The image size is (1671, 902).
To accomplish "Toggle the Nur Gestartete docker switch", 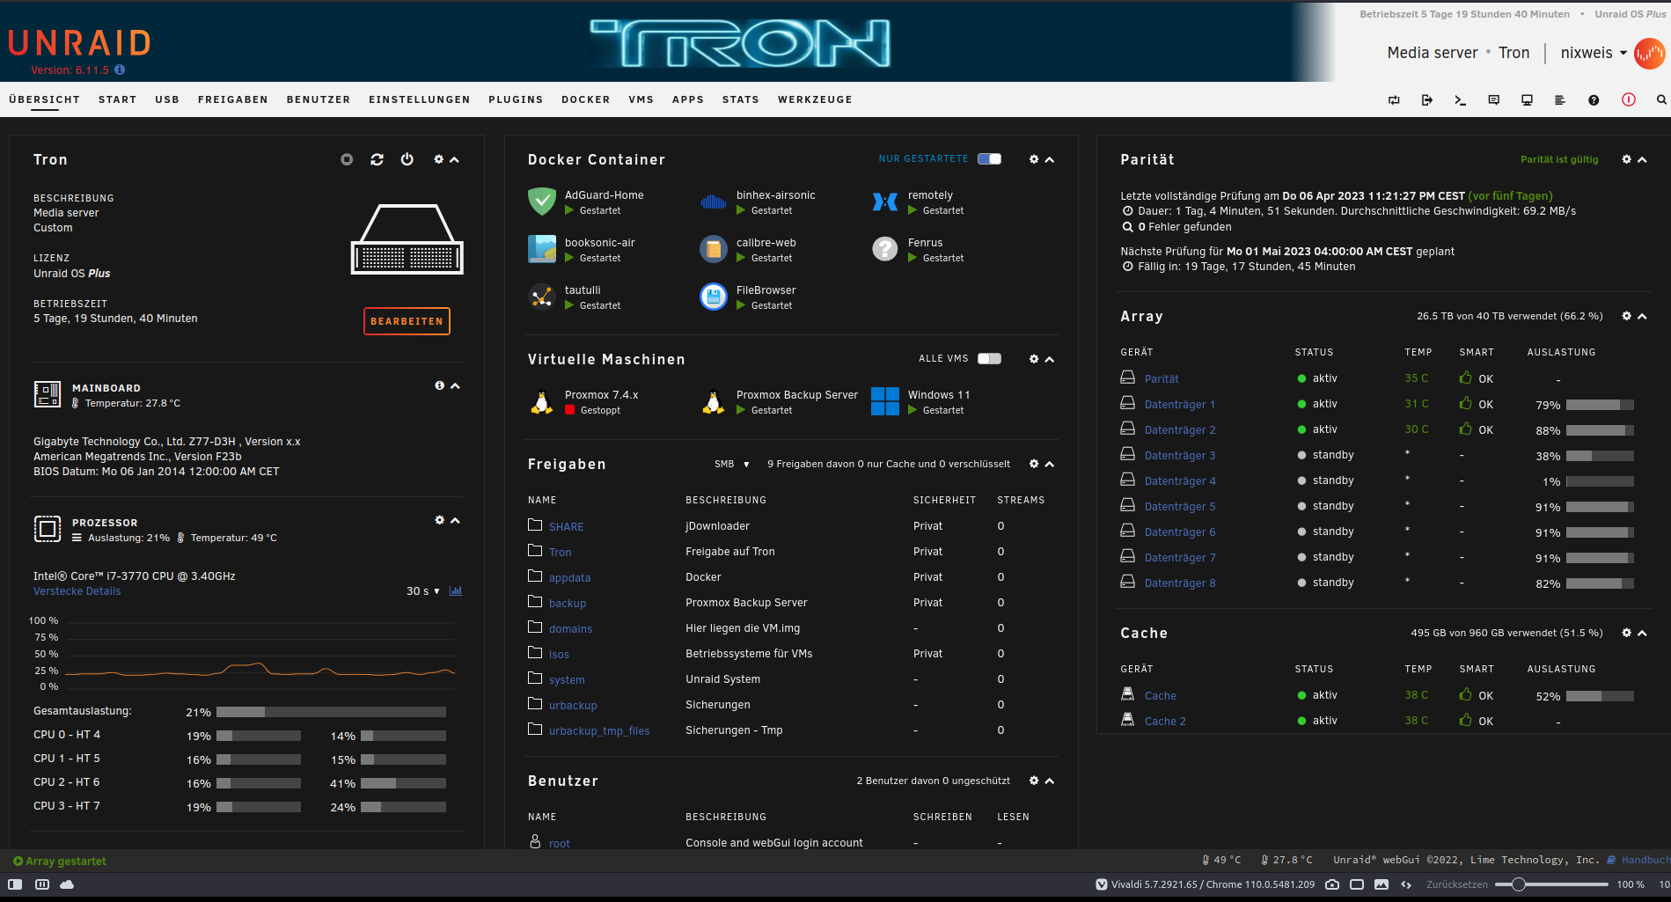I will pos(989,159).
